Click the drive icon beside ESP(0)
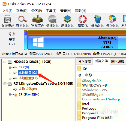The image size is (126, 121). (15, 67)
